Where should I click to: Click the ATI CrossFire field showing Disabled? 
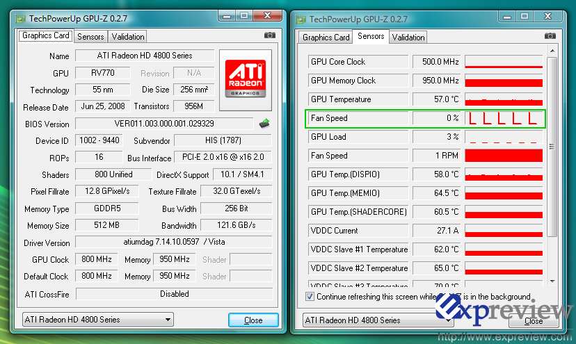coord(175,294)
